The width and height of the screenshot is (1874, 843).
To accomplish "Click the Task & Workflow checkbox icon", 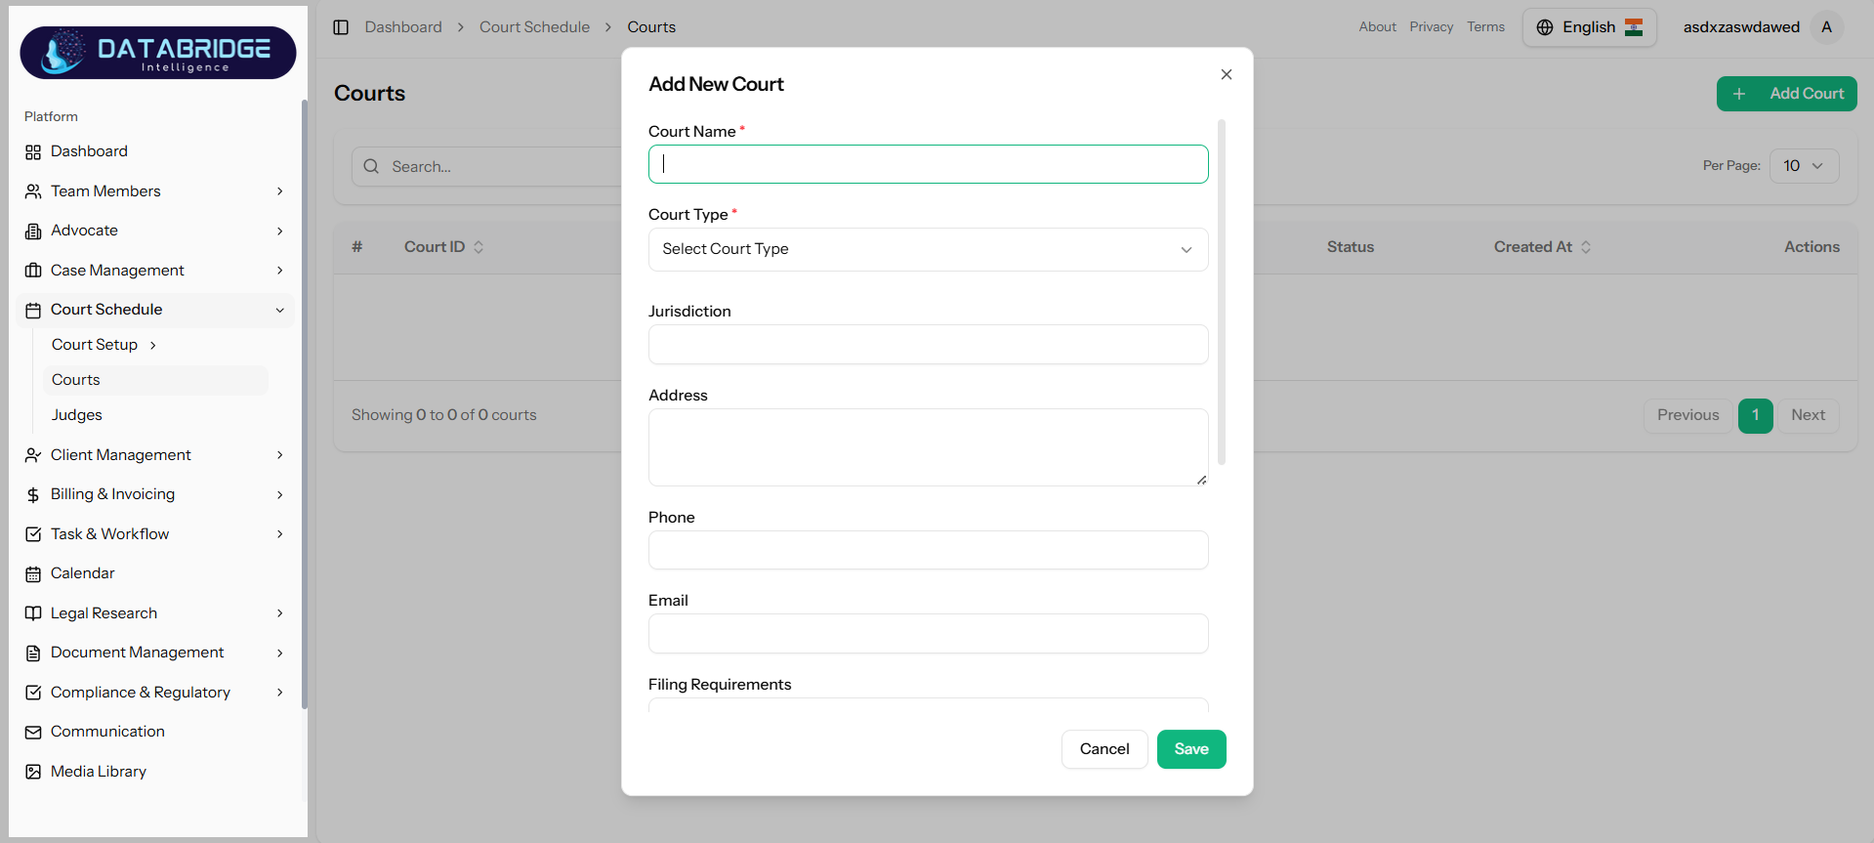I will (33, 534).
